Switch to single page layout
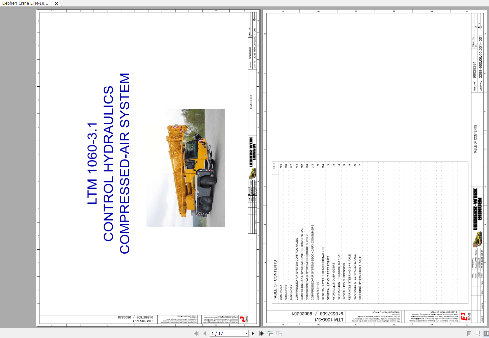Viewport: 489px width, 338px height. [469, 333]
